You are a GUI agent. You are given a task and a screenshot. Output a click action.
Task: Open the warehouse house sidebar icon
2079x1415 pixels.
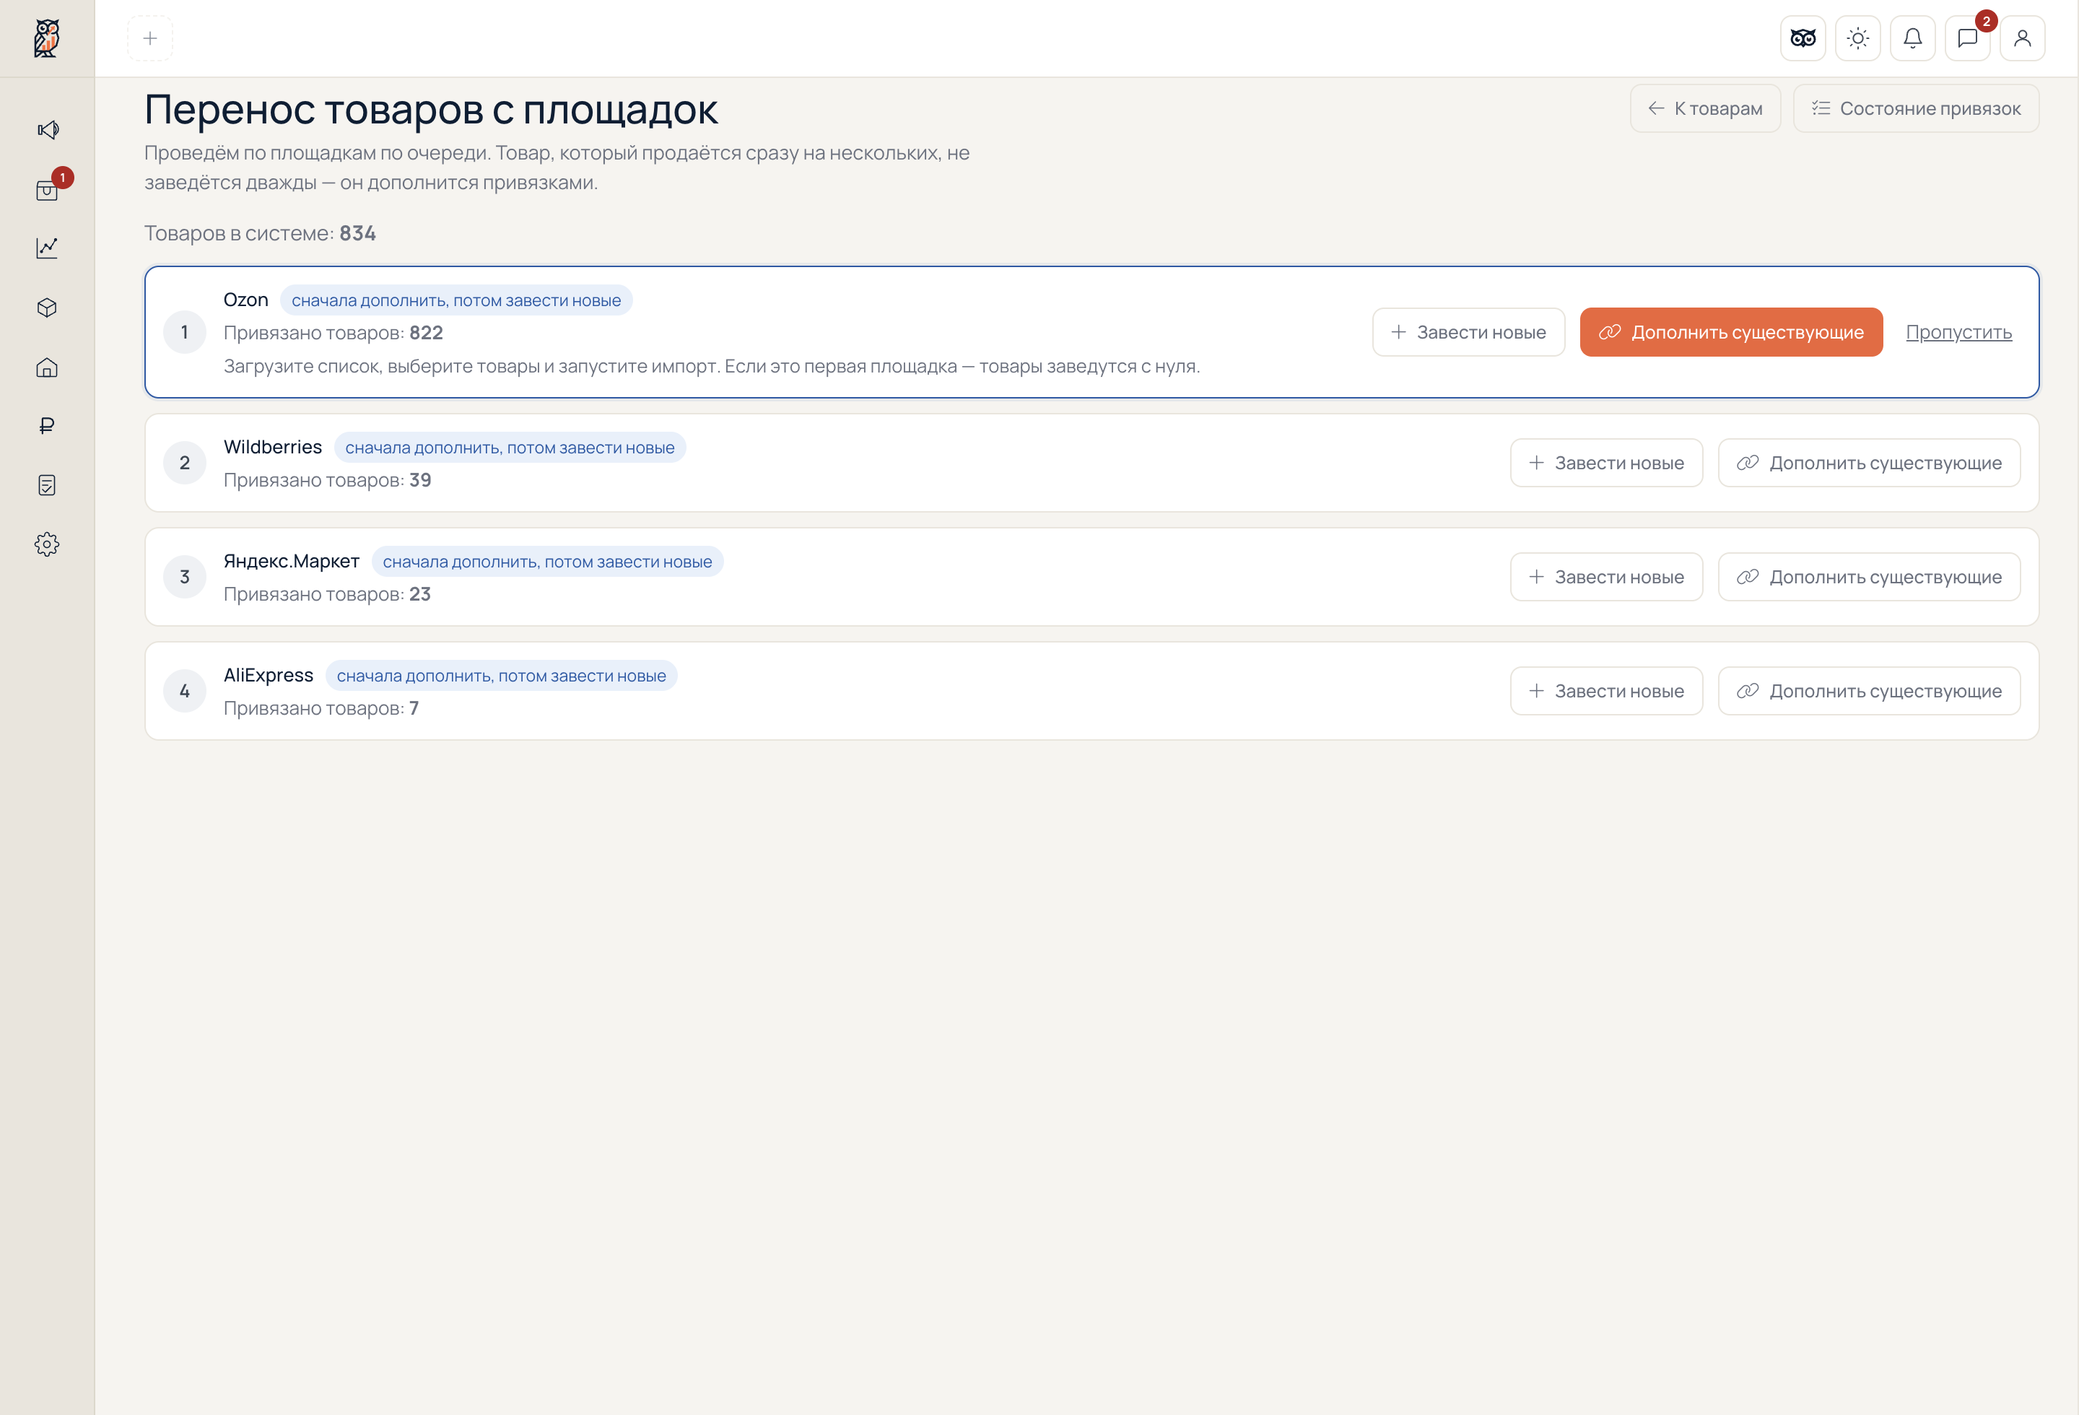(x=48, y=367)
